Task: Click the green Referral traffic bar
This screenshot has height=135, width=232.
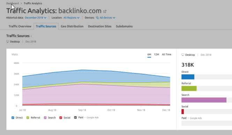Action: (x=189, y=88)
